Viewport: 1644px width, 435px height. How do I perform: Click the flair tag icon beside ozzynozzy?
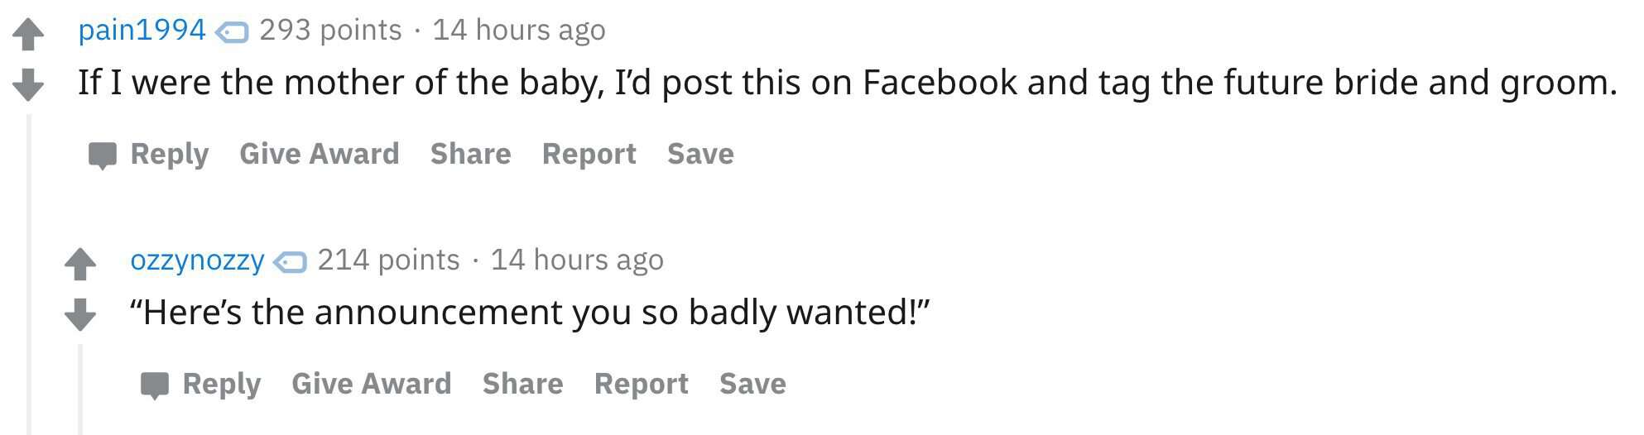coord(290,262)
